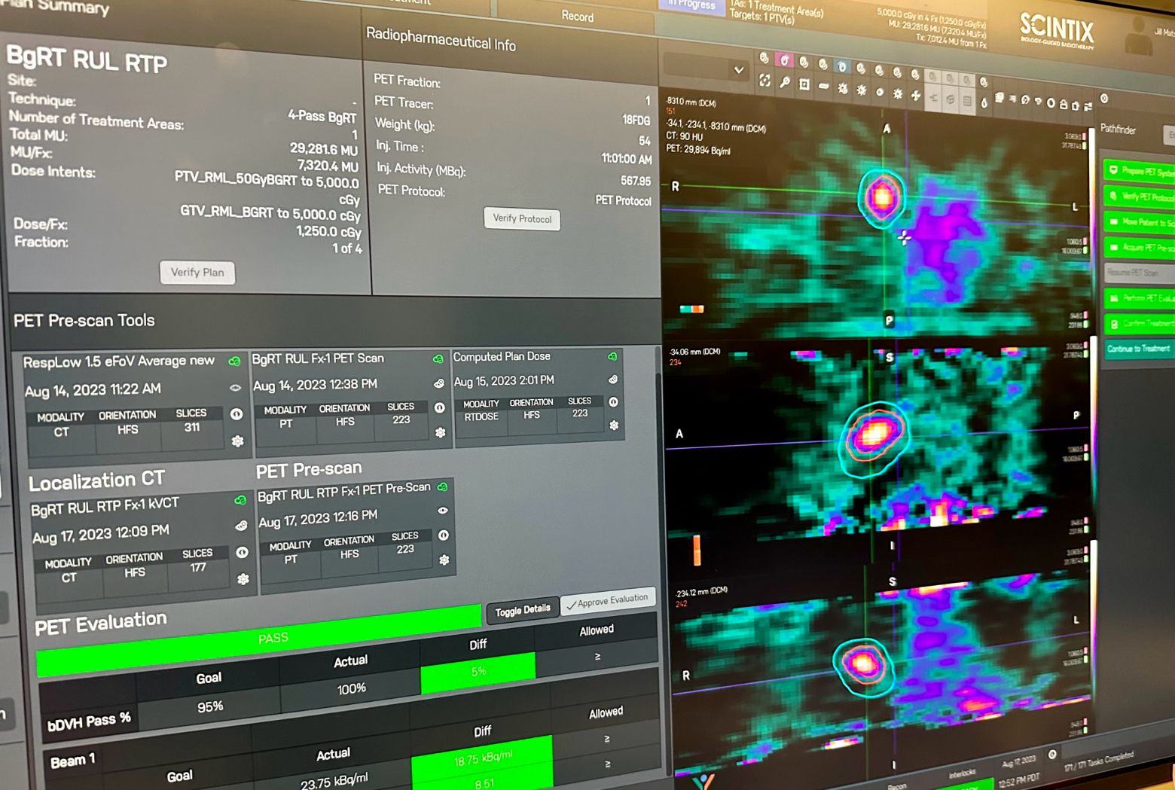Open settings gear of RespLow 1.5 eFoV CT
This screenshot has height=790, width=1175.
click(x=238, y=441)
